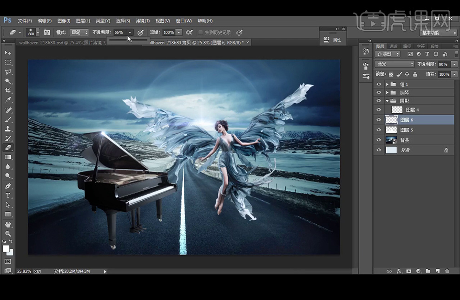The width and height of the screenshot is (460, 300).
Task: Open the brush panel toggle icon
Action: [47, 32]
